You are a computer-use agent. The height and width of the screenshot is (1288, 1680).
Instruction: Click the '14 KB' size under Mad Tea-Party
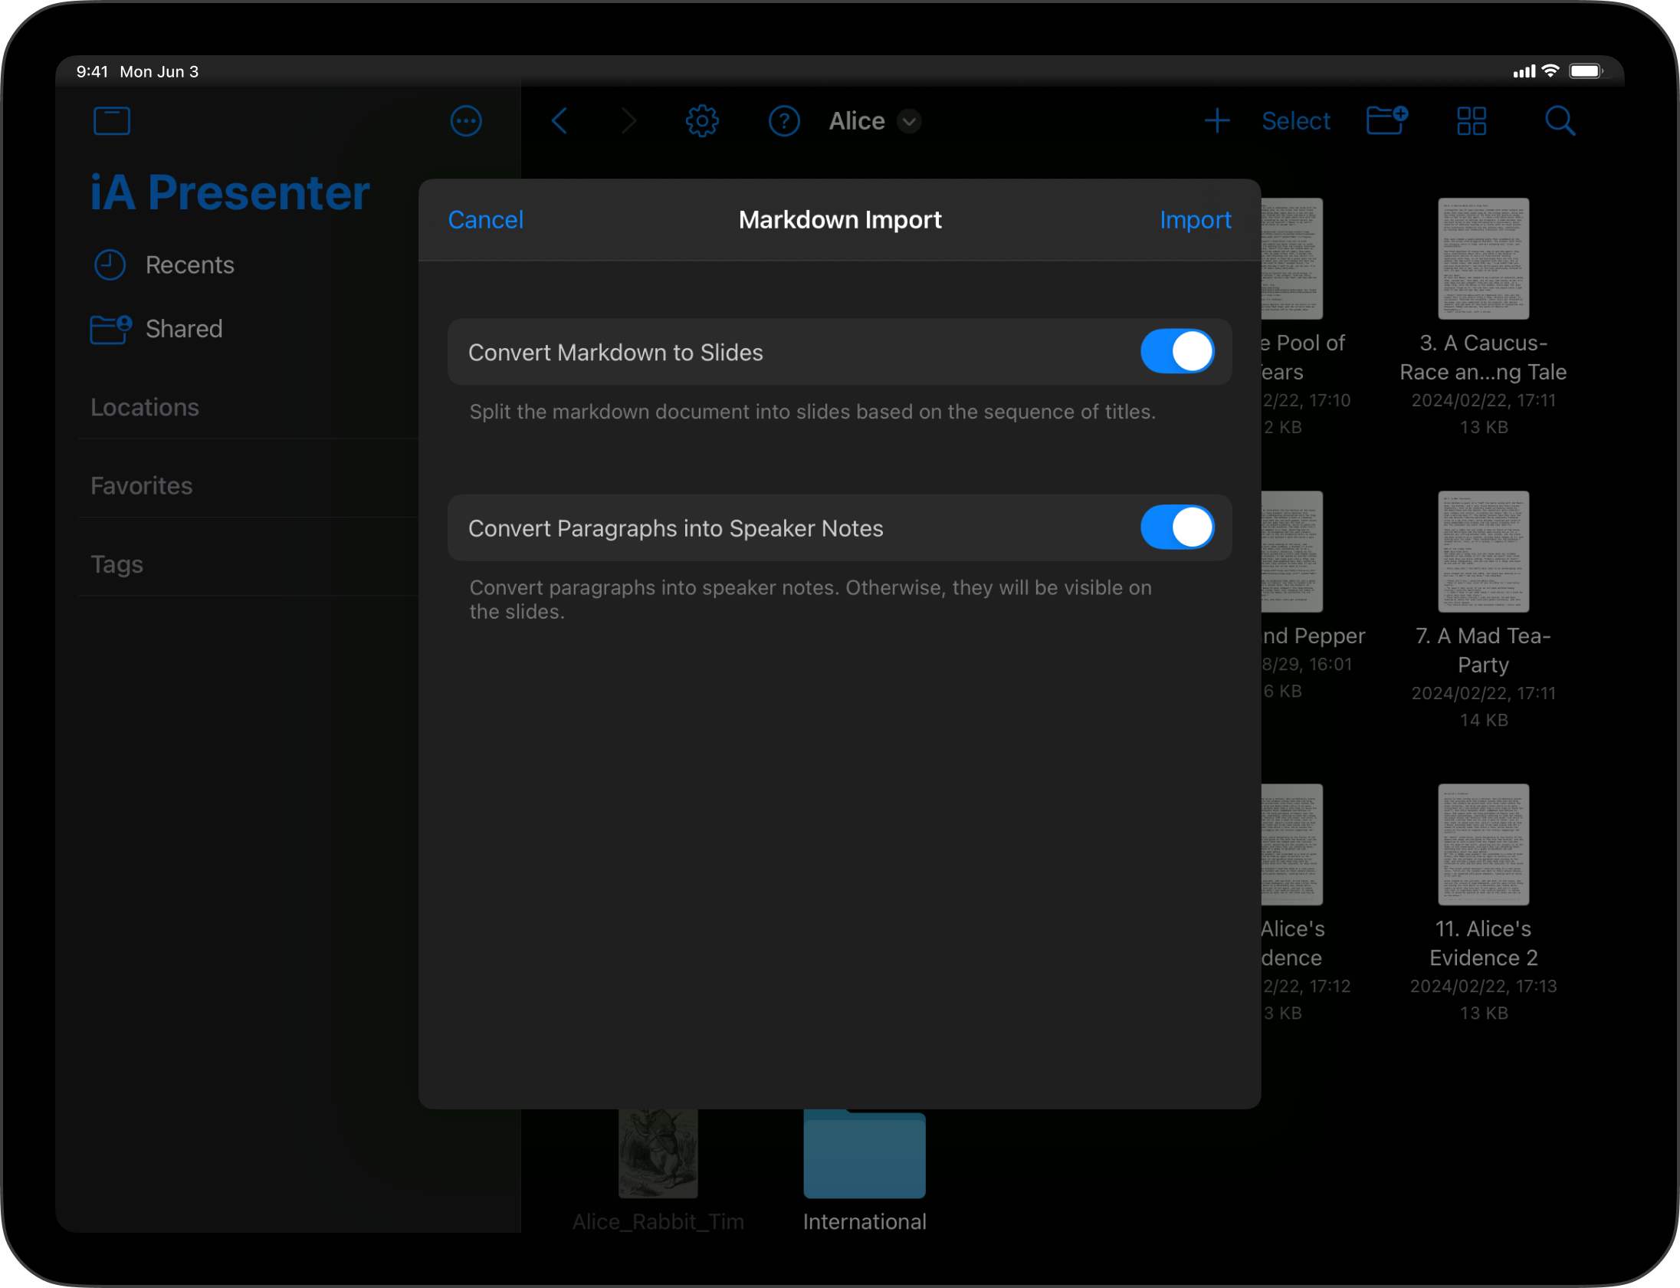(x=1483, y=720)
